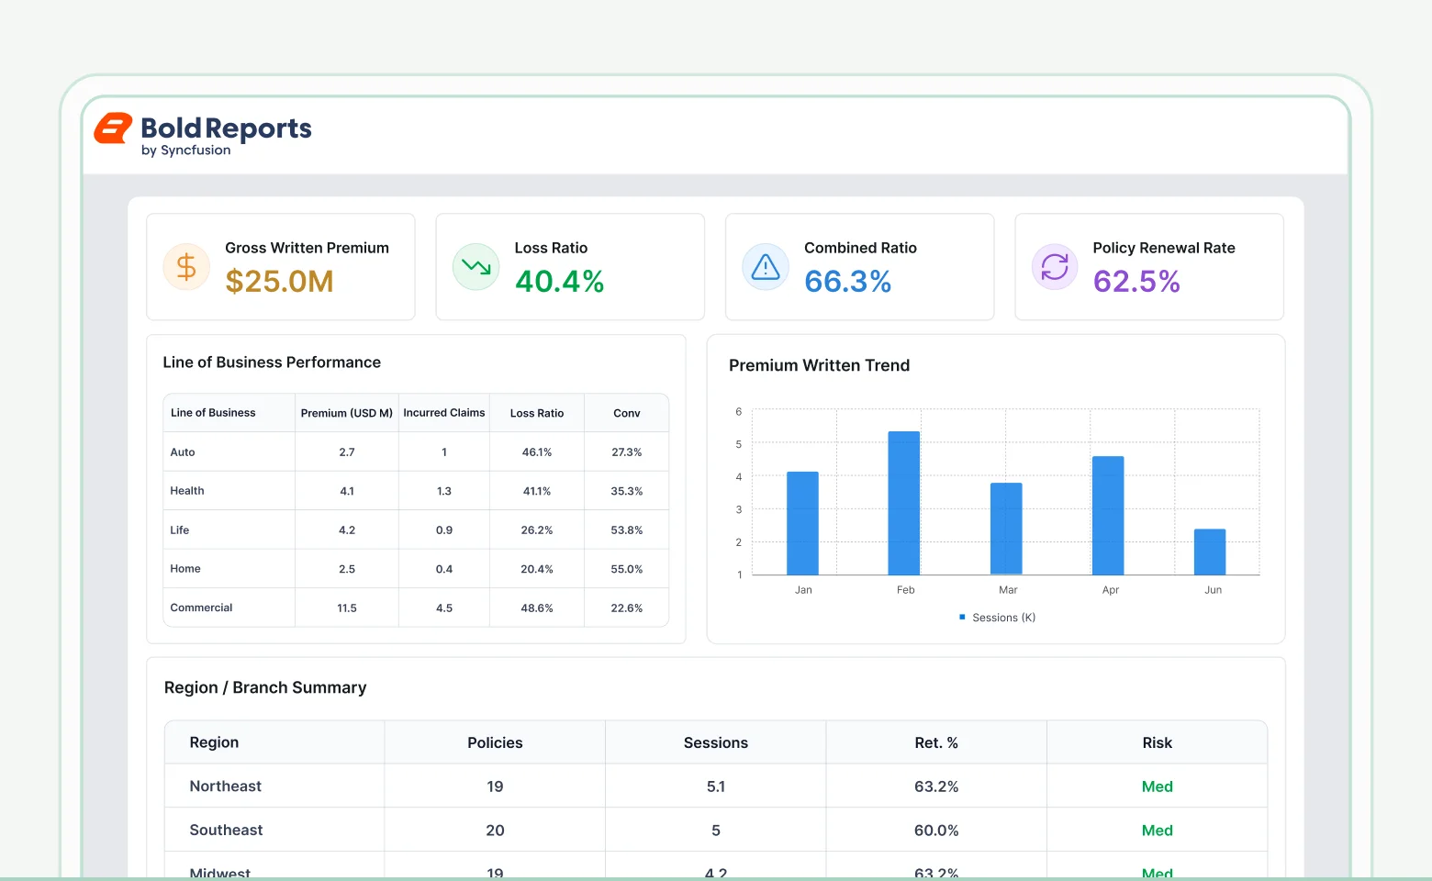The height and width of the screenshot is (881, 1432).
Task: Click the refresh arrows icon on Policy Renewal Rate
Action: pos(1055,267)
